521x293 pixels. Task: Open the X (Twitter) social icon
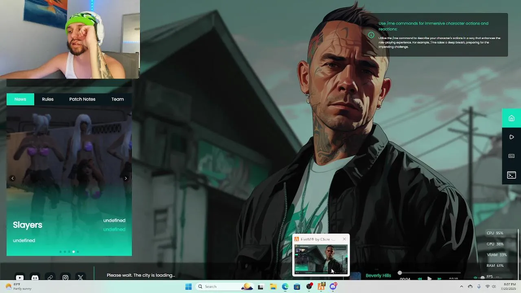[x=81, y=278]
